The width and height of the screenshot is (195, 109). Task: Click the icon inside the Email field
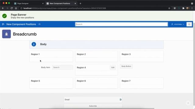tap(121, 100)
